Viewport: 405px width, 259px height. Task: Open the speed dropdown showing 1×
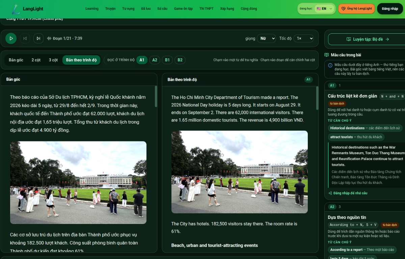303,38
